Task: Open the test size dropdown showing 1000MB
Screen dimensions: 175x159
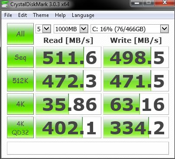Action: 71,29
